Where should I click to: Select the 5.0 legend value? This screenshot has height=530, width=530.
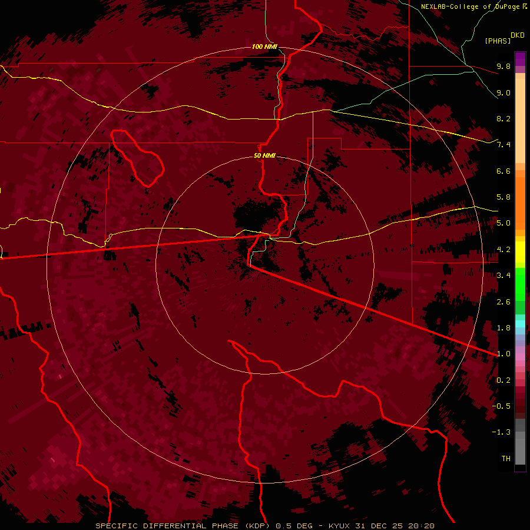503,223
